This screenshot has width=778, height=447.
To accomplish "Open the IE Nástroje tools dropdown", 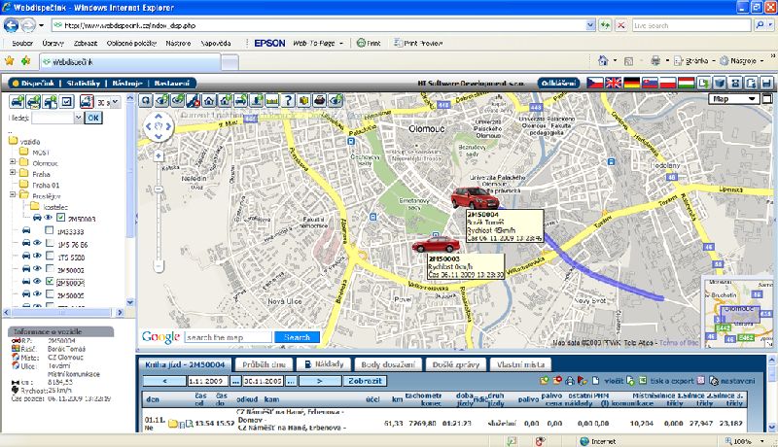I will 741,61.
